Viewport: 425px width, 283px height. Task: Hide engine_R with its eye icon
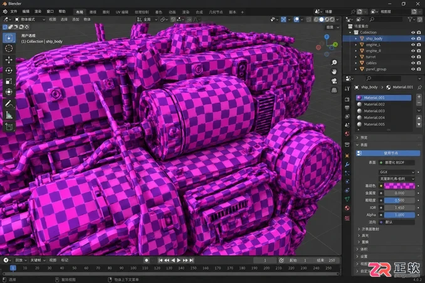point(413,51)
